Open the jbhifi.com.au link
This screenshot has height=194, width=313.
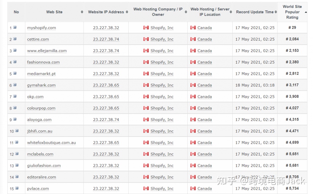(40, 131)
